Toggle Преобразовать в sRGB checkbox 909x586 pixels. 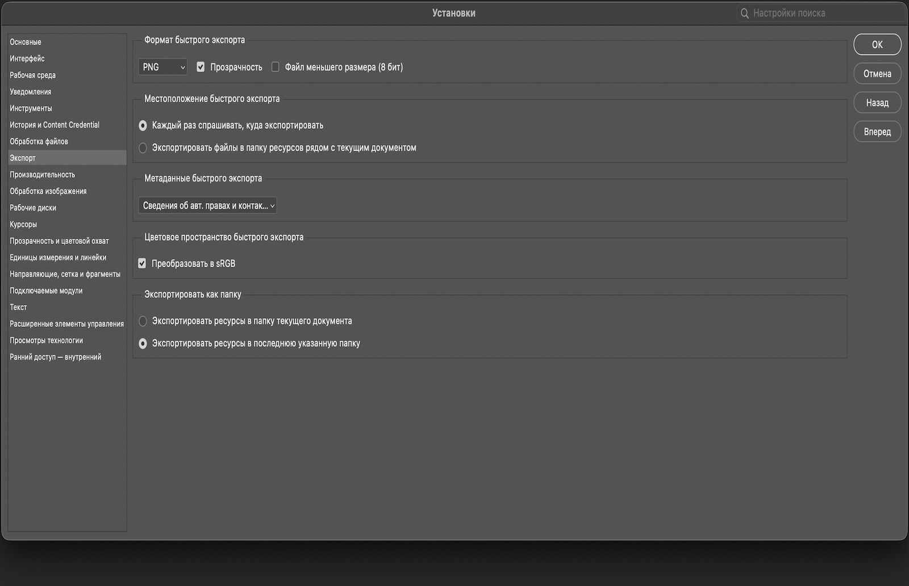tap(142, 263)
